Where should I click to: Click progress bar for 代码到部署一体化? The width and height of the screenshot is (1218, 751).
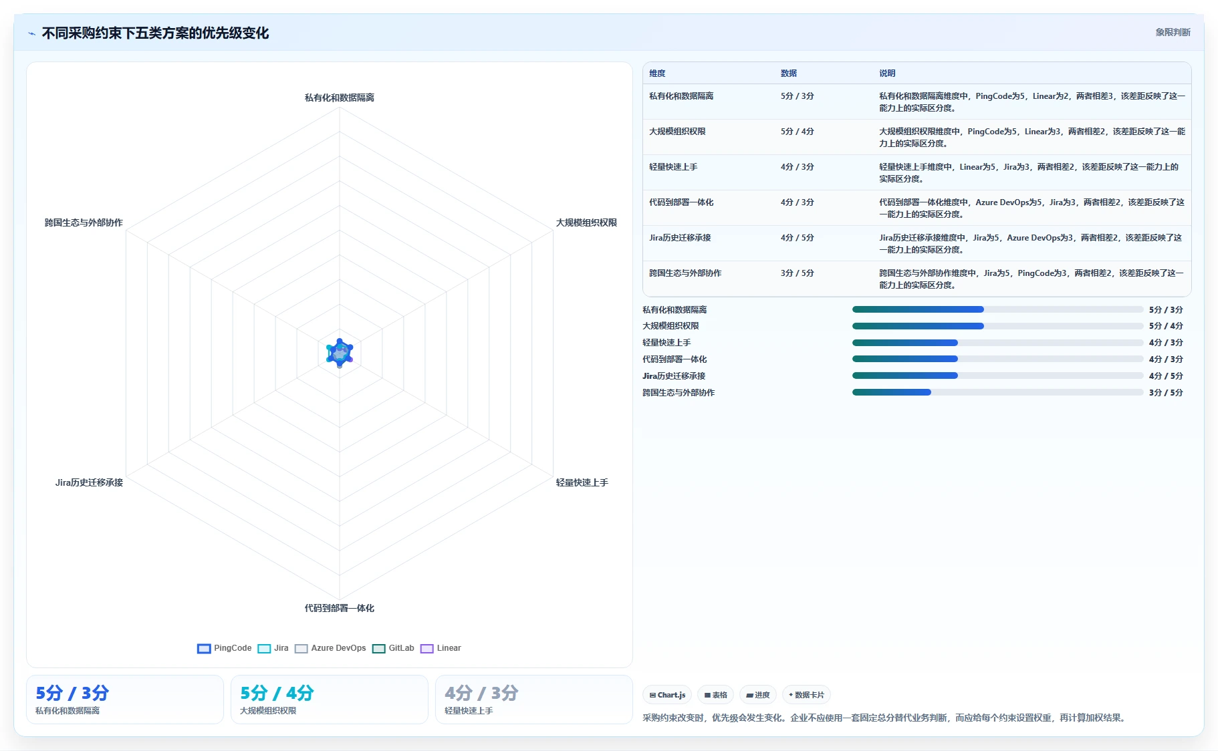tap(997, 359)
